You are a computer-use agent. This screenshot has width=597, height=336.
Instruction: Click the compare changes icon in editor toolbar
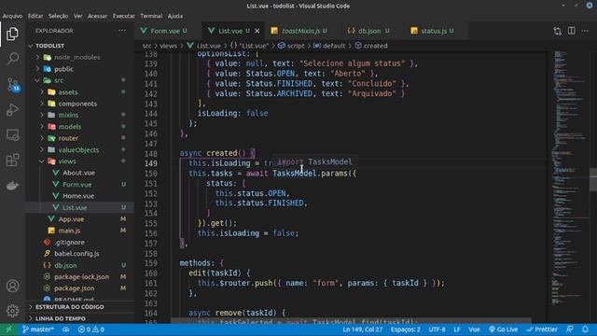click(x=558, y=31)
